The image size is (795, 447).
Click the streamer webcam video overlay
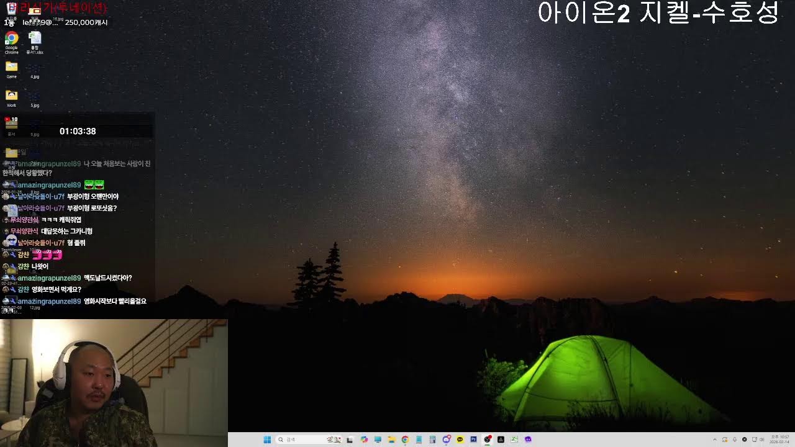click(114, 383)
